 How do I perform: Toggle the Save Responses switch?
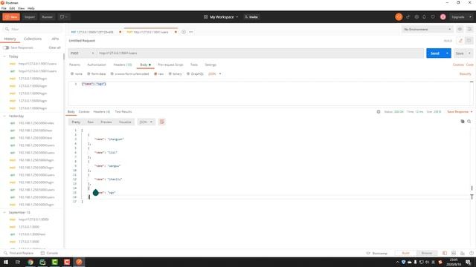tap(6, 47)
